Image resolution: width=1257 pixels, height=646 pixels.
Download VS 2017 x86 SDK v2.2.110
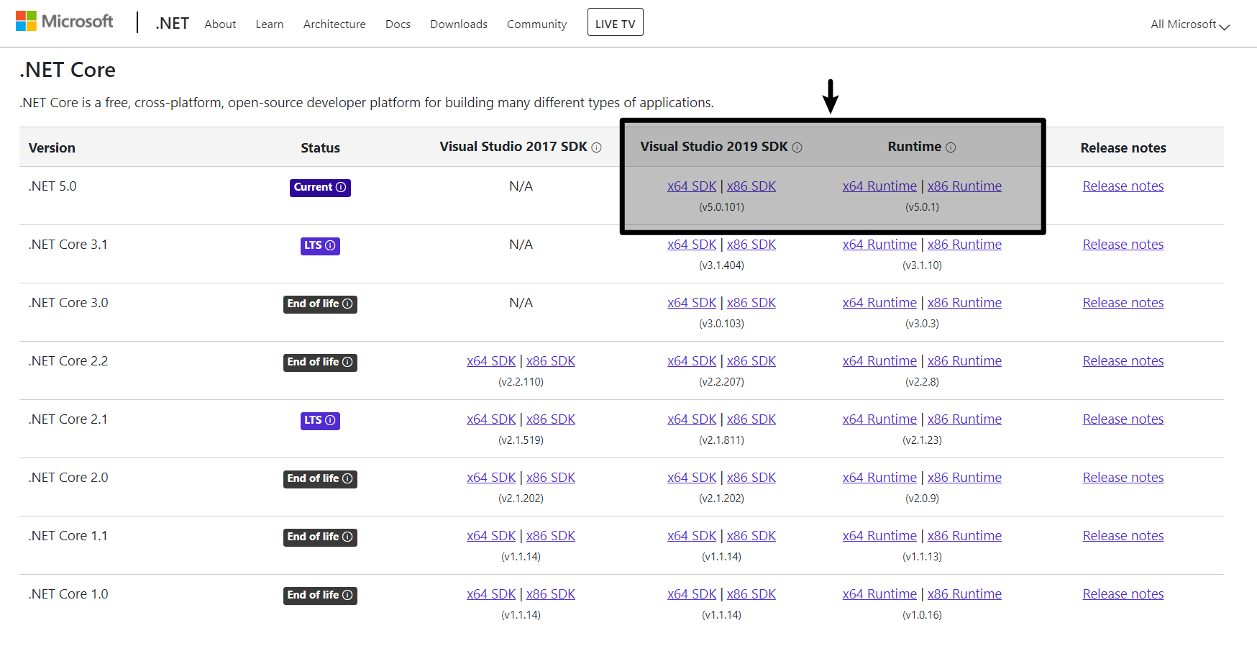551,361
